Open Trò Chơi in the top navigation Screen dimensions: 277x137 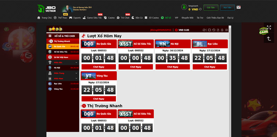pyautogui.click(x=123, y=18)
